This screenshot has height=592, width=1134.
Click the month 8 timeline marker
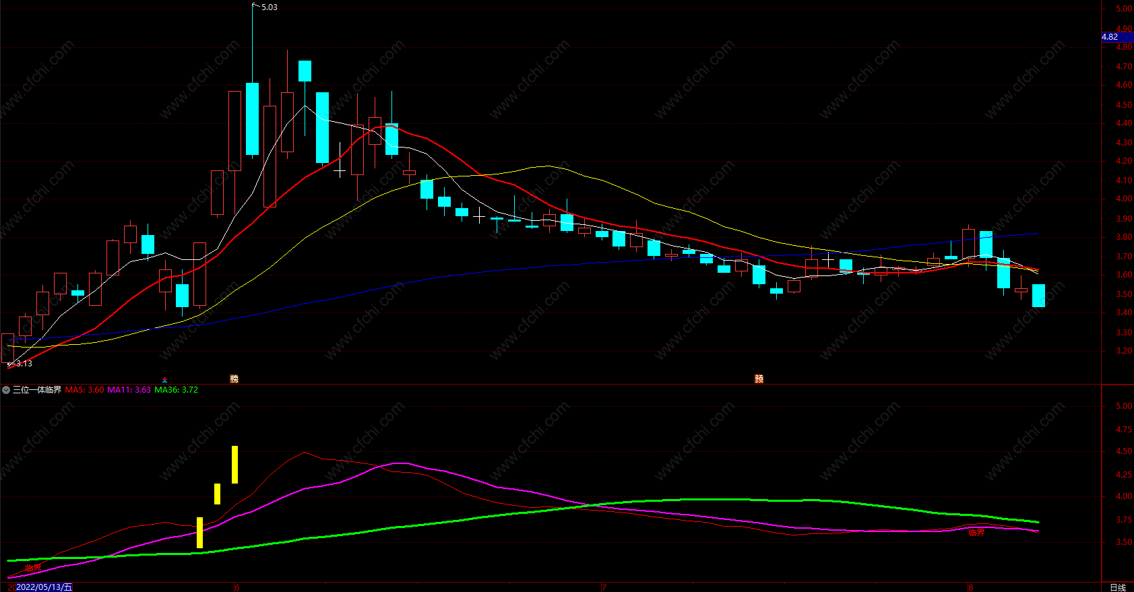coord(970,587)
